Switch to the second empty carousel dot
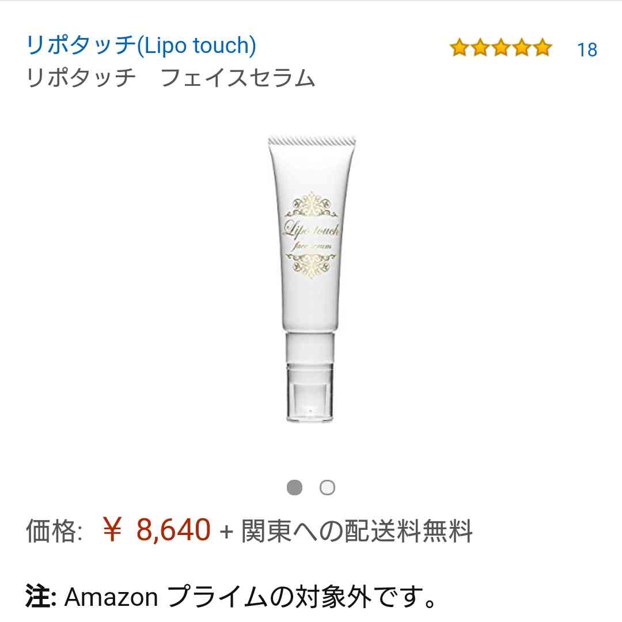622x622 pixels. point(327,488)
